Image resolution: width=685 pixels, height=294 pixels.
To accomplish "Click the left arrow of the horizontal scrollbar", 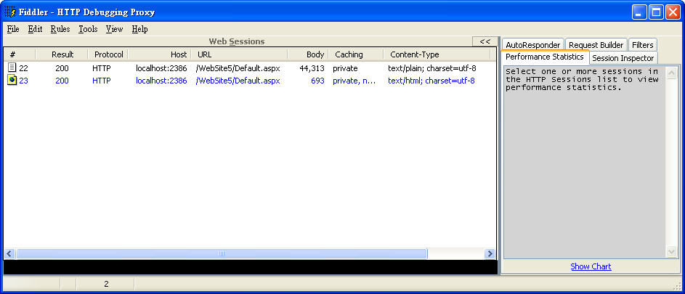I will pyautogui.click(x=9, y=254).
